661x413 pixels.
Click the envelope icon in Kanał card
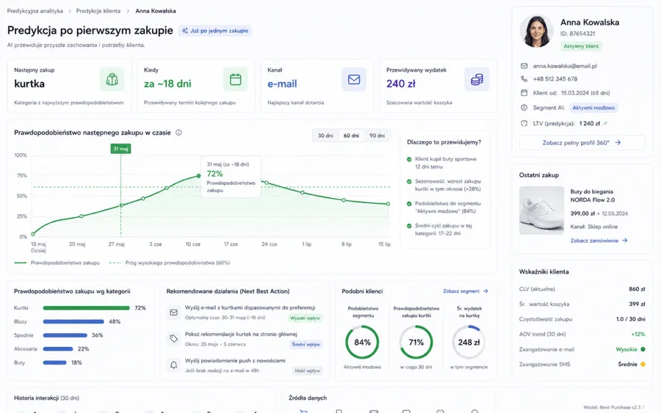coord(354,79)
